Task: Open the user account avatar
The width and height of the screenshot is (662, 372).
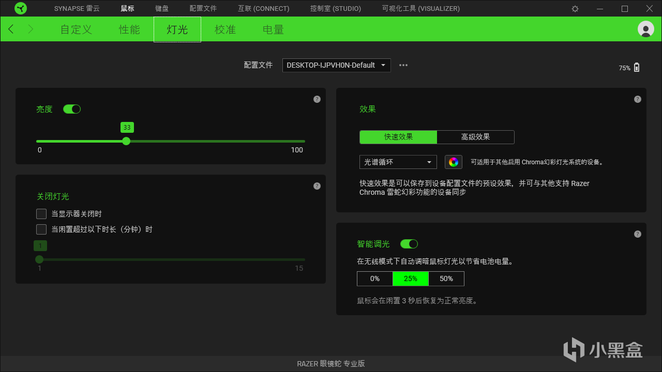Action: [x=646, y=29]
